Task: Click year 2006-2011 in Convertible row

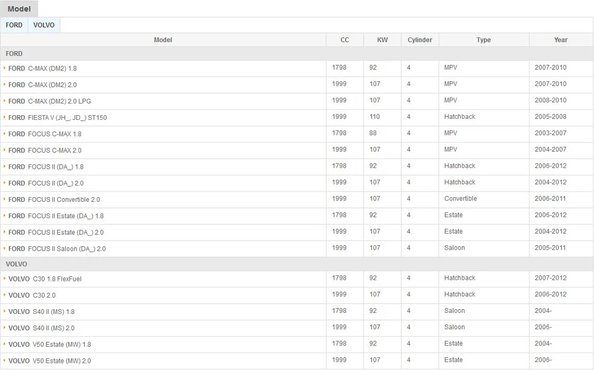Action: coord(550,199)
